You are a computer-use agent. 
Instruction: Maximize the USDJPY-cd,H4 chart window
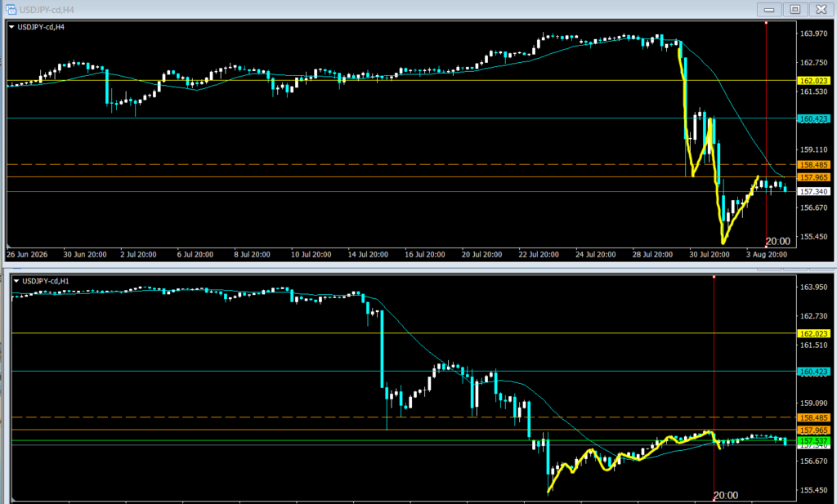tap(794, 9)
